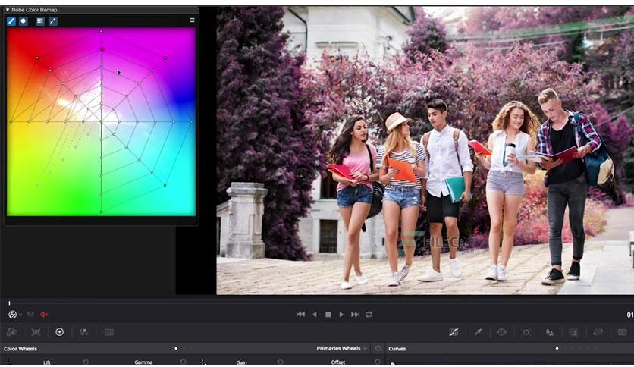Viewport: 634px width, 367px height.
Task: Click the expand arrows icon in Color Remap
Action: click(x=53, y=21)
